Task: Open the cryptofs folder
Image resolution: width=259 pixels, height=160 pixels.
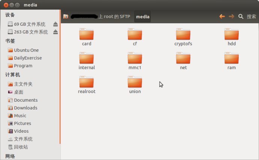Action: 183,35
